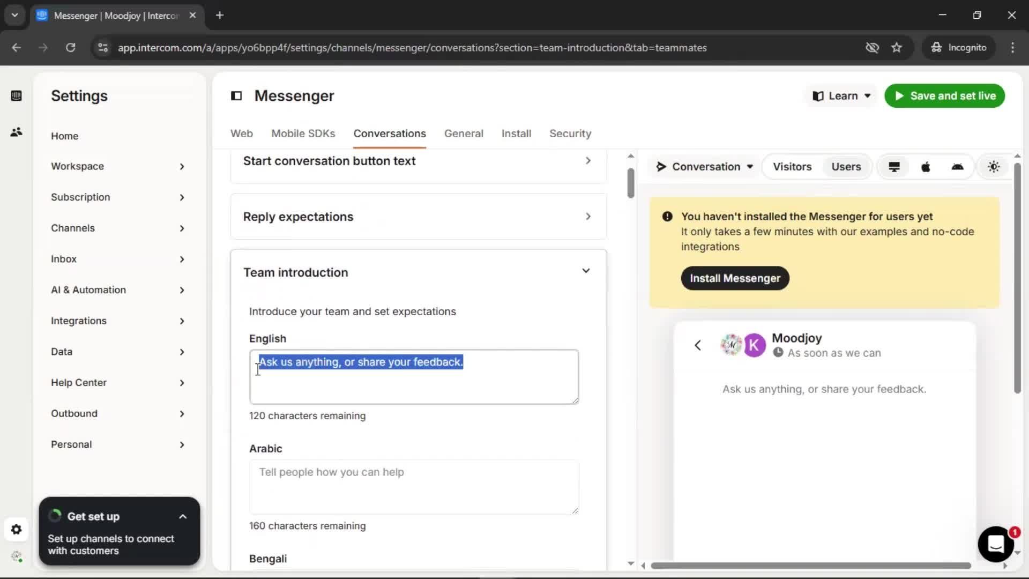The image size is (1029, 579).
Task: Switch to the Web tab
Action: click(242, 133)
